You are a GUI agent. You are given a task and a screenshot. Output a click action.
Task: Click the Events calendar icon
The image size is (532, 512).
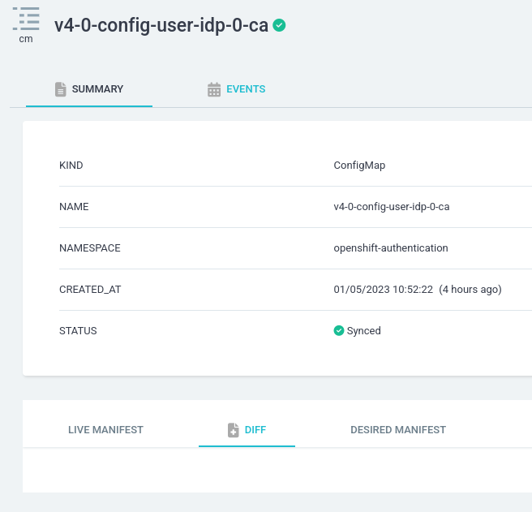[x=214, y=89]
